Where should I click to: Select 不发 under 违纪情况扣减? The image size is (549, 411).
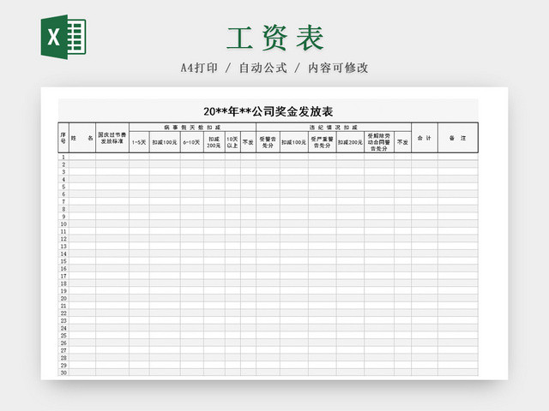[x=402, y=142]
